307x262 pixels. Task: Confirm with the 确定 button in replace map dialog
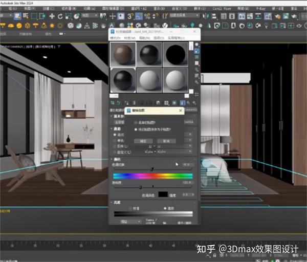[143, 141]
